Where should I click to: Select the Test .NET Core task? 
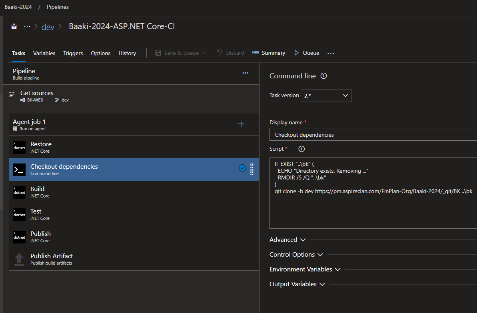tap(134, 214)
